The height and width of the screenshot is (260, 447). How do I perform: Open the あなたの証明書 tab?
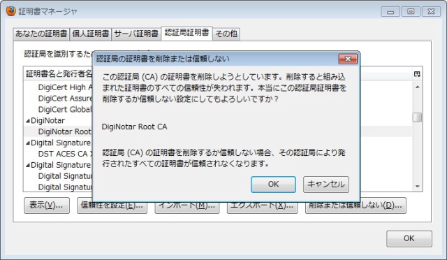(41, 34)
